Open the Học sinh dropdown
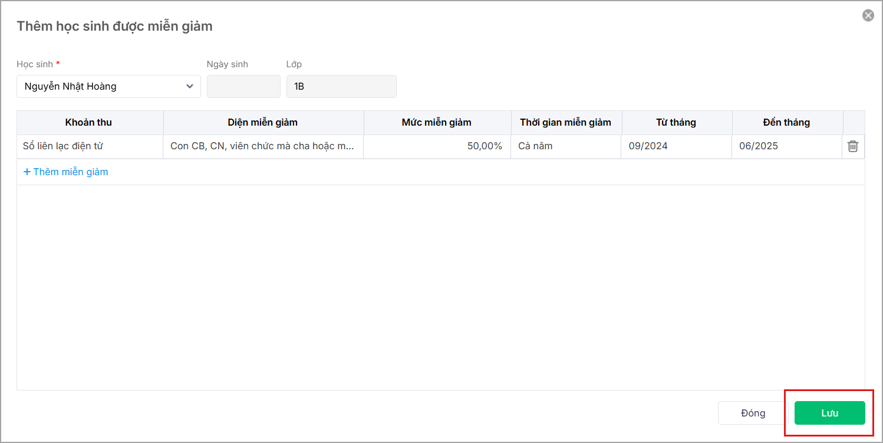 click(x=108, y=86)
